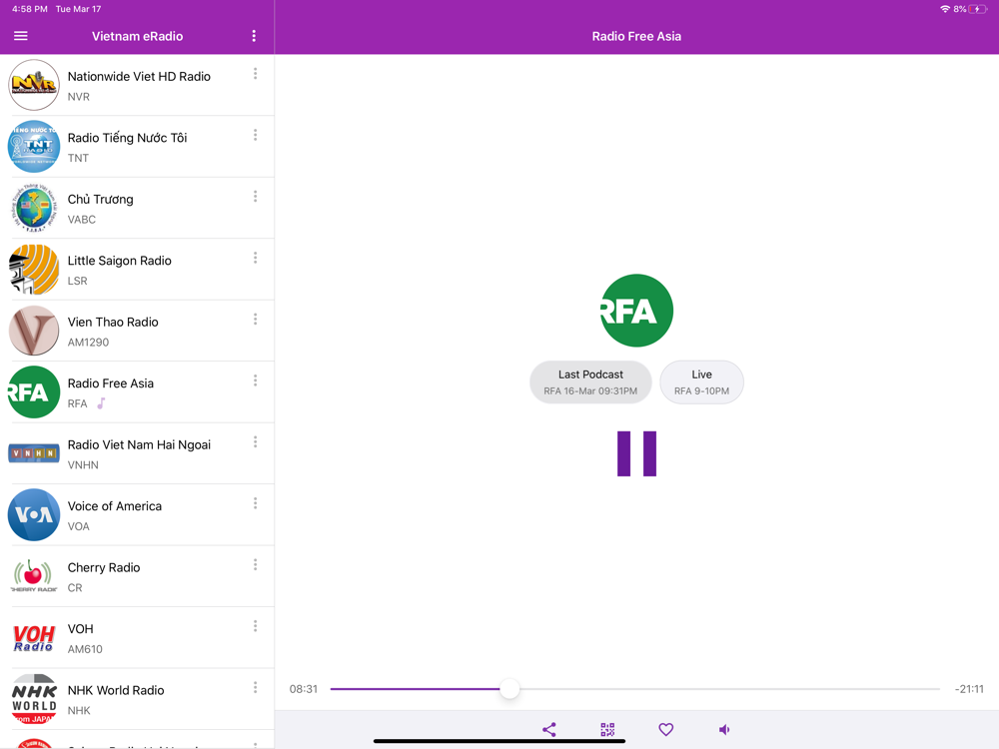Open options for Radio Tiếng Nước Tôi
The width and height of the screenshot is (999, 749).
pyautogui.click(x=256, y=135)
